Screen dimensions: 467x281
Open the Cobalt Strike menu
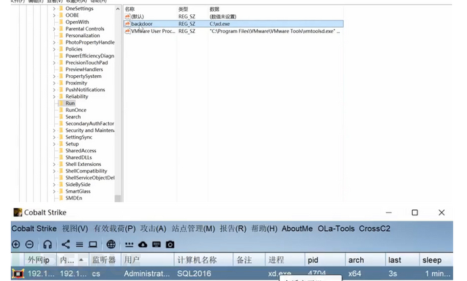tap(34, 229)
